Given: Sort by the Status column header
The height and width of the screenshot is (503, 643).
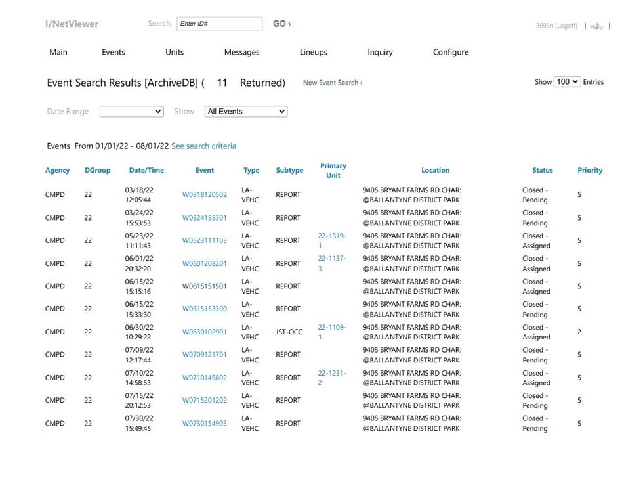Looking at the screenshot, I should tap(542, 170).
